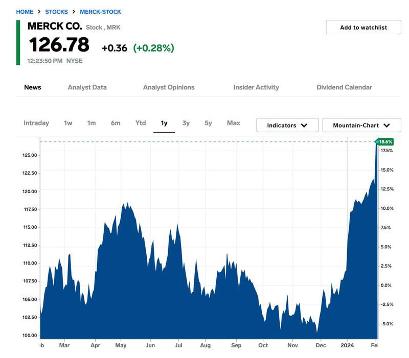Click the stock price 126.78
409x358 pixels.
tap(59, 44)
